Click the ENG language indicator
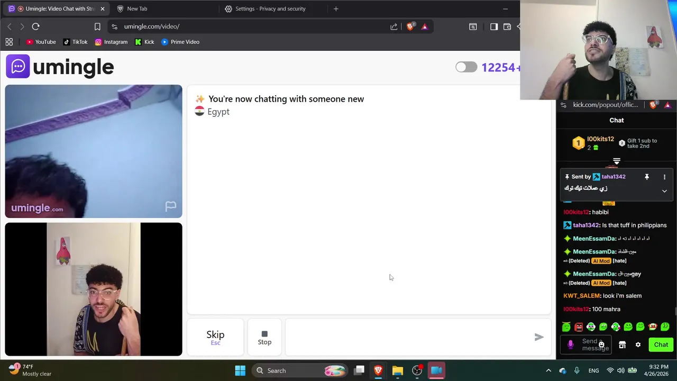 pos(593,370)
